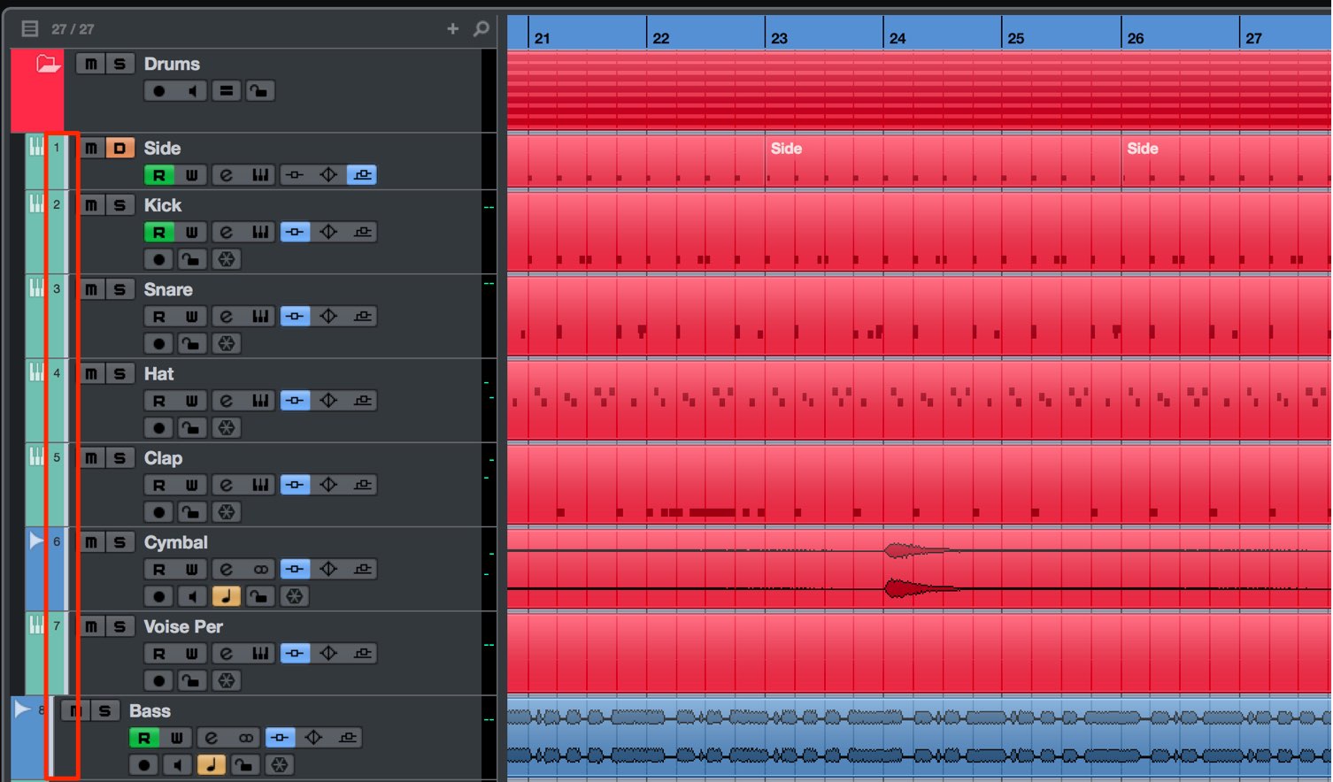Image resolution: width=1333 pixels, height=782 pixels.
Task: Solo the Hat track
Action: click(x=119, y=373)
